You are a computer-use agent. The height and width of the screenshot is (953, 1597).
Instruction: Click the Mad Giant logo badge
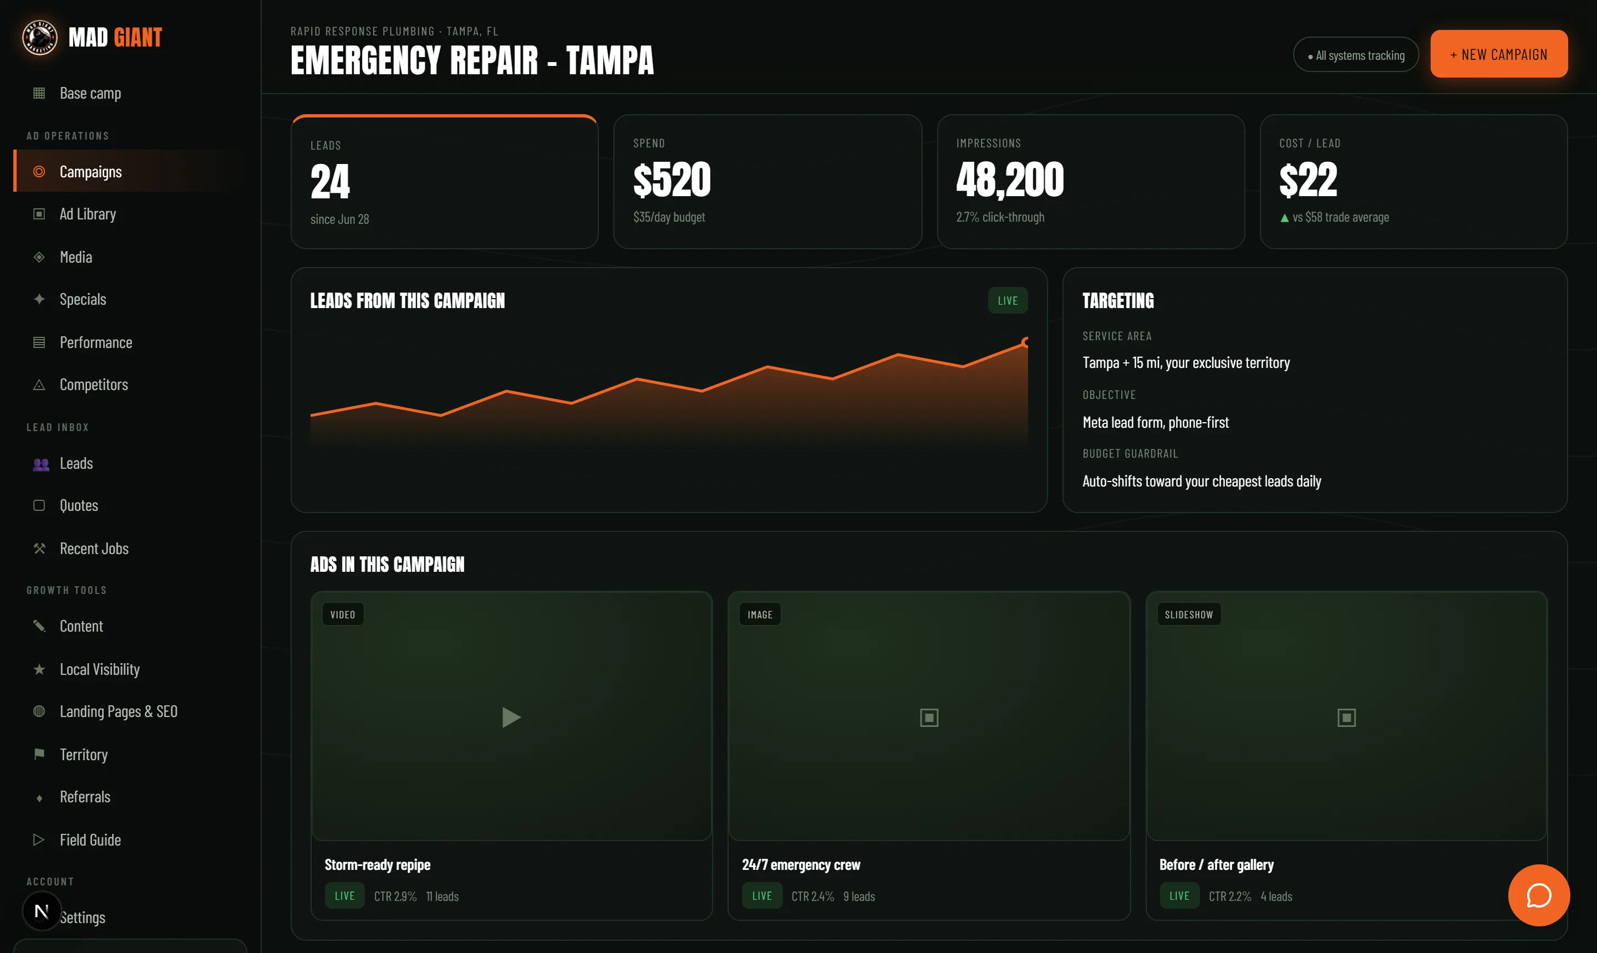(40, 37)
